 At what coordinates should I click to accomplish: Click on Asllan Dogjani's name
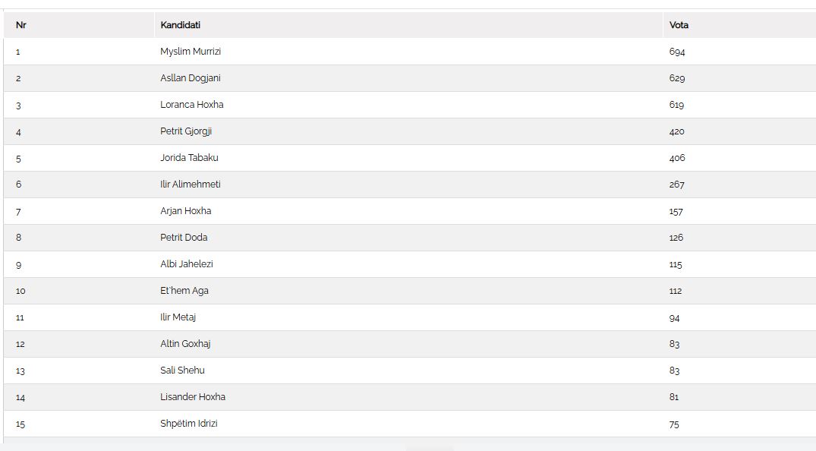point(191,78)
